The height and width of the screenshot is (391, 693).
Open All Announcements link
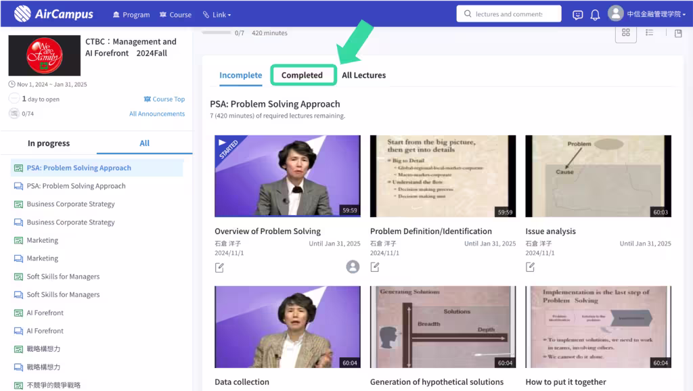pyautogui.click(x=157, y=114)
